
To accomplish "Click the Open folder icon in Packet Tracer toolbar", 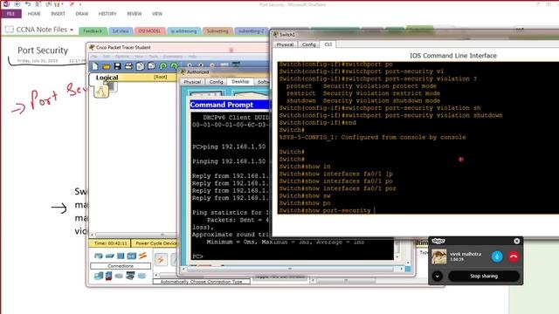I will pos(106,66).
